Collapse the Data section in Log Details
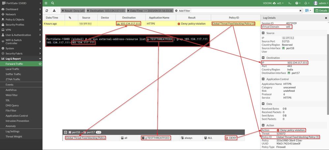Image resolution: width=329 pixels, height=150 pixels. (x=263, y=104)
